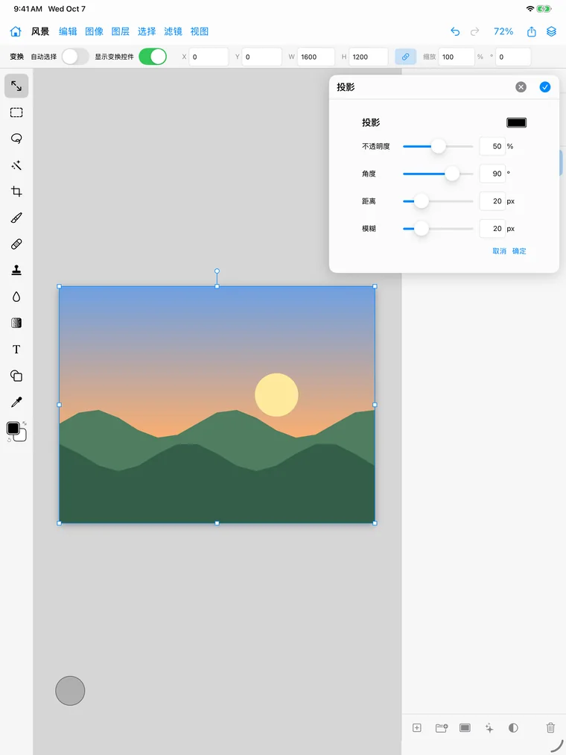Open the 视图 menu
566x755 pixels.
[x=200, y=32]
